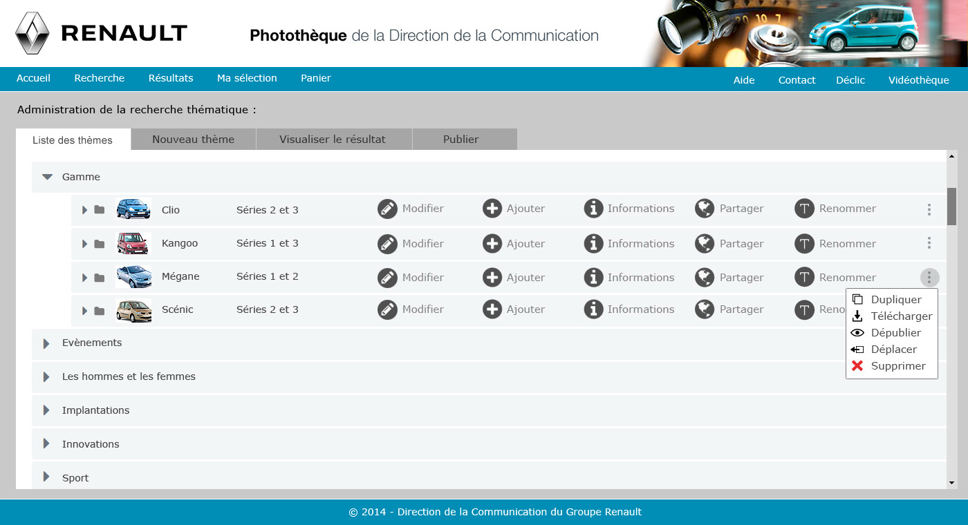Viewport: 968px width, 525px height.
Task: Click the Renault diamond logo
Action: pos(33,33)
